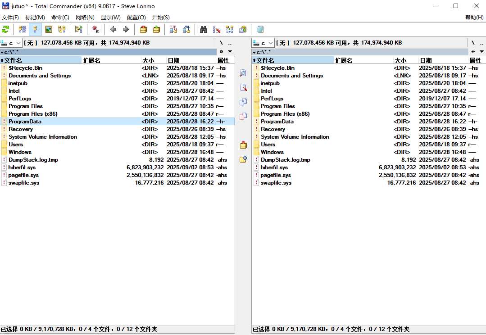Open the right panel drive c dropdown
The height and width of the screenshot is (335, 486).
(x=263, y=43)
